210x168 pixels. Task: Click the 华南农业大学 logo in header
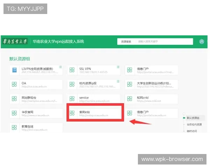(x=15, y=41)
